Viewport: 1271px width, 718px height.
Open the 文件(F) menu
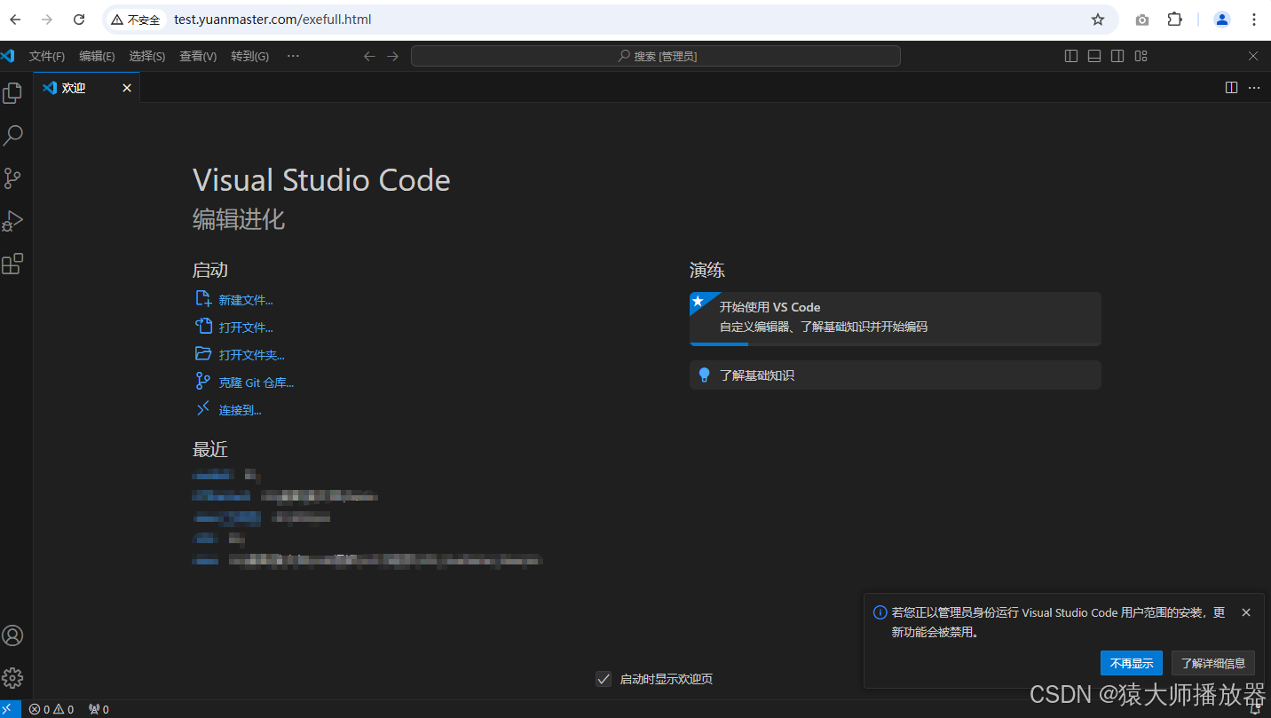pos(47,56)
